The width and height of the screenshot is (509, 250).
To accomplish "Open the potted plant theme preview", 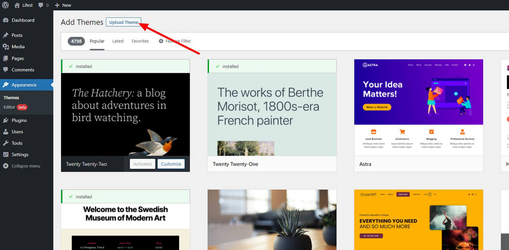I will [272, 220].
